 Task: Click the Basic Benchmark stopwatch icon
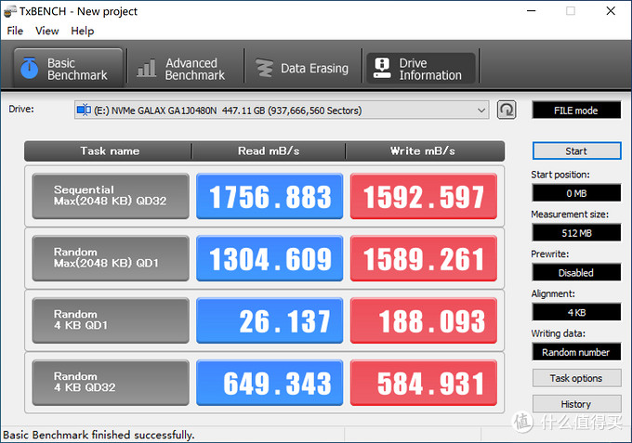[30, 69]
